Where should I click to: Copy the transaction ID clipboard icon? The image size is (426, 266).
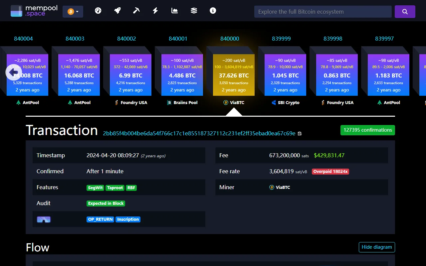[300, 134]
